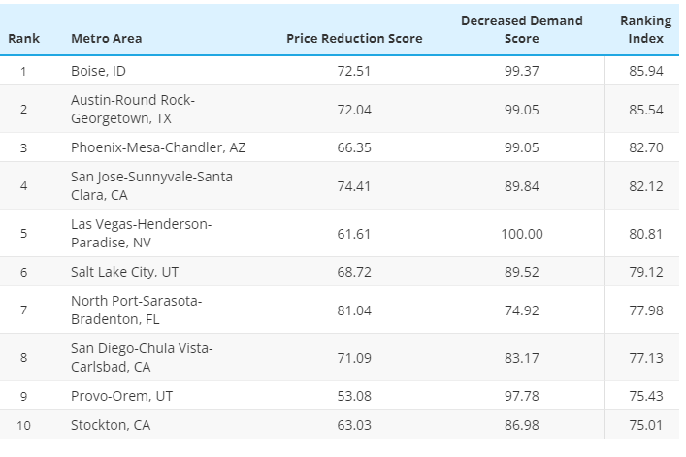Screen dimensions: 686x457
Task: Click the Salt Lake City, UT cell
Action: (x=124, y=271)
